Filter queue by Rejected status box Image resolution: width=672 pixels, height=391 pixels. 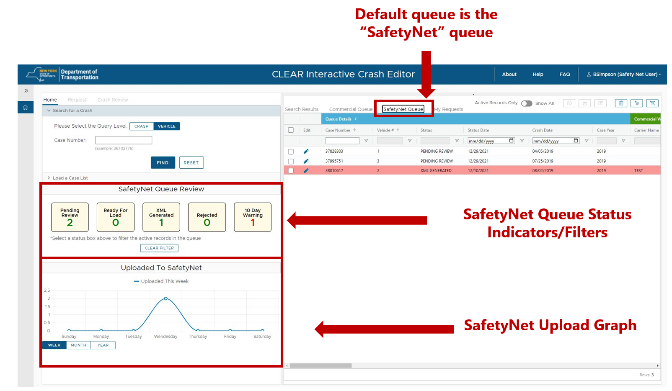click(207, 217)
